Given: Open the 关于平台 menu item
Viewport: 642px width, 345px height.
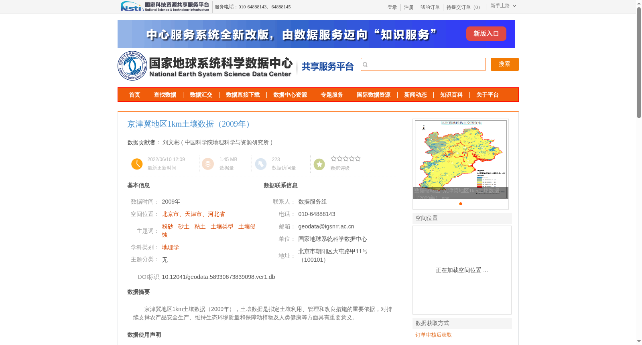Looking at the screenshot, I should [x=488, y=95].
